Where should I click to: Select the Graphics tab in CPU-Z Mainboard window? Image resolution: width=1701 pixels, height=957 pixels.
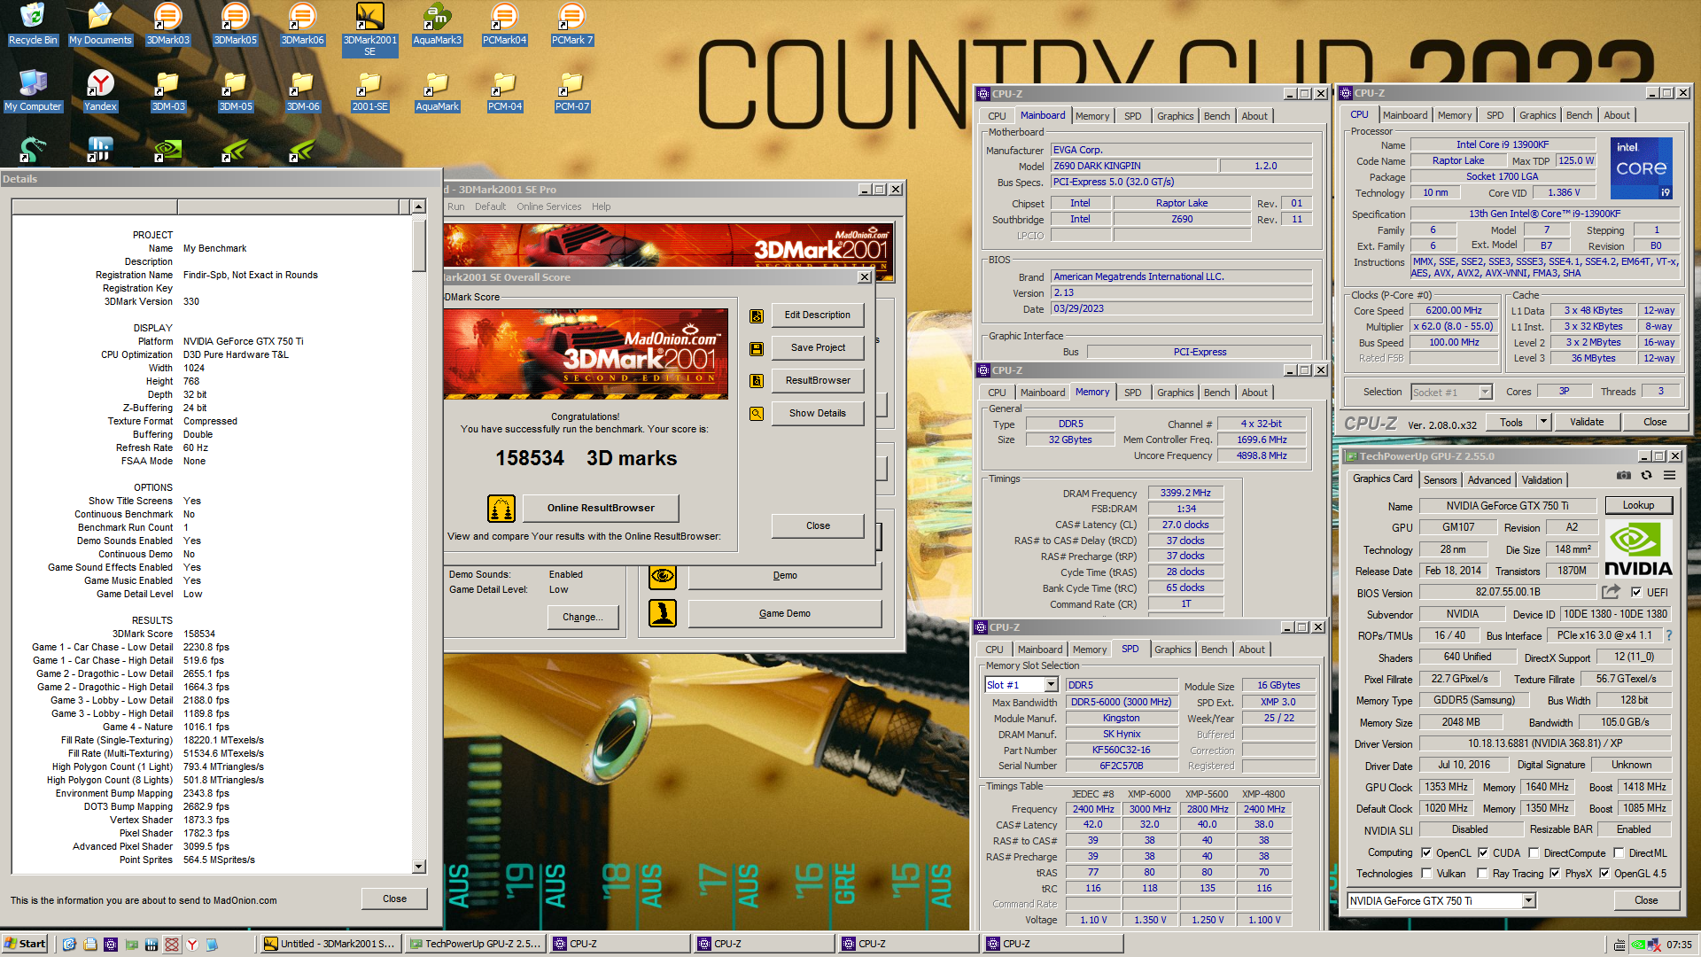point(1176,117)
